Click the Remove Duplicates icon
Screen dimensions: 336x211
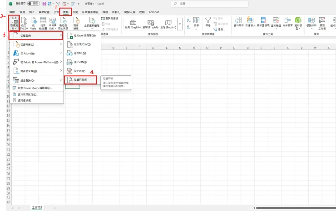263,22
